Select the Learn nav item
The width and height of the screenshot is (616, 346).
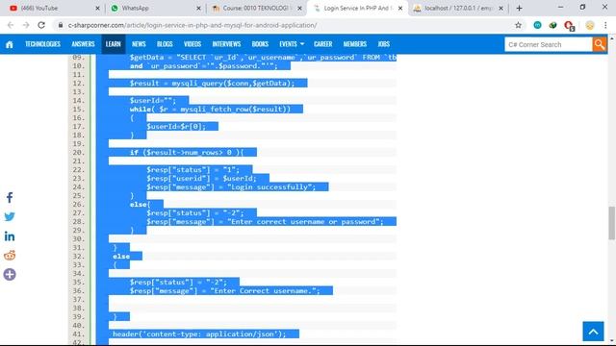pos(114,44)
